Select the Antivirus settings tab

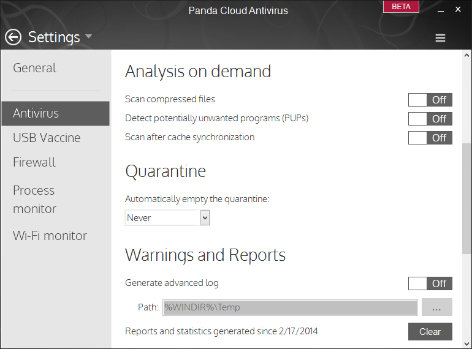click(55, 113)
